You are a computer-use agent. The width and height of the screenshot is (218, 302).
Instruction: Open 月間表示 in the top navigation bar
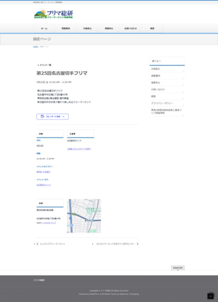click(x=87, y=28)
